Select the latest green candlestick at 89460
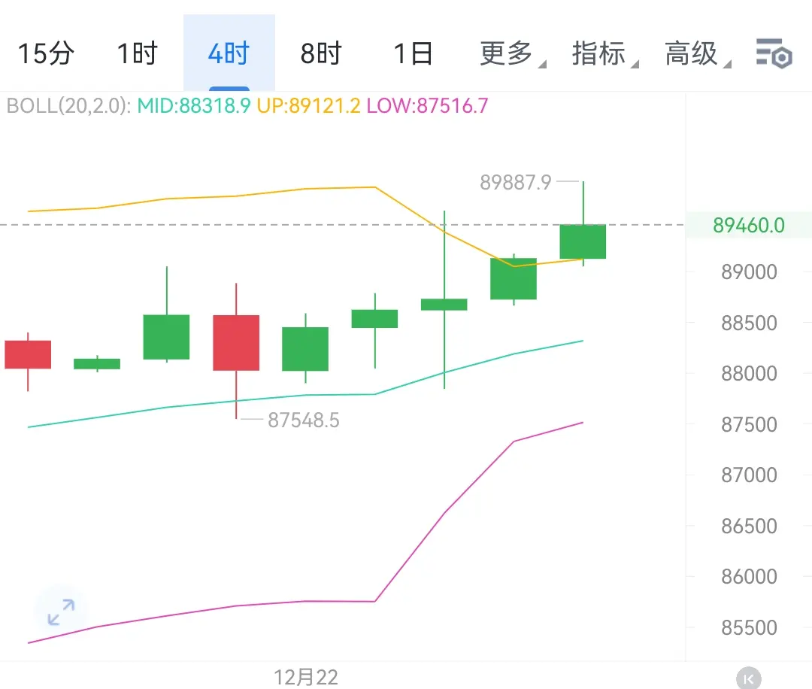 (583, 241)
